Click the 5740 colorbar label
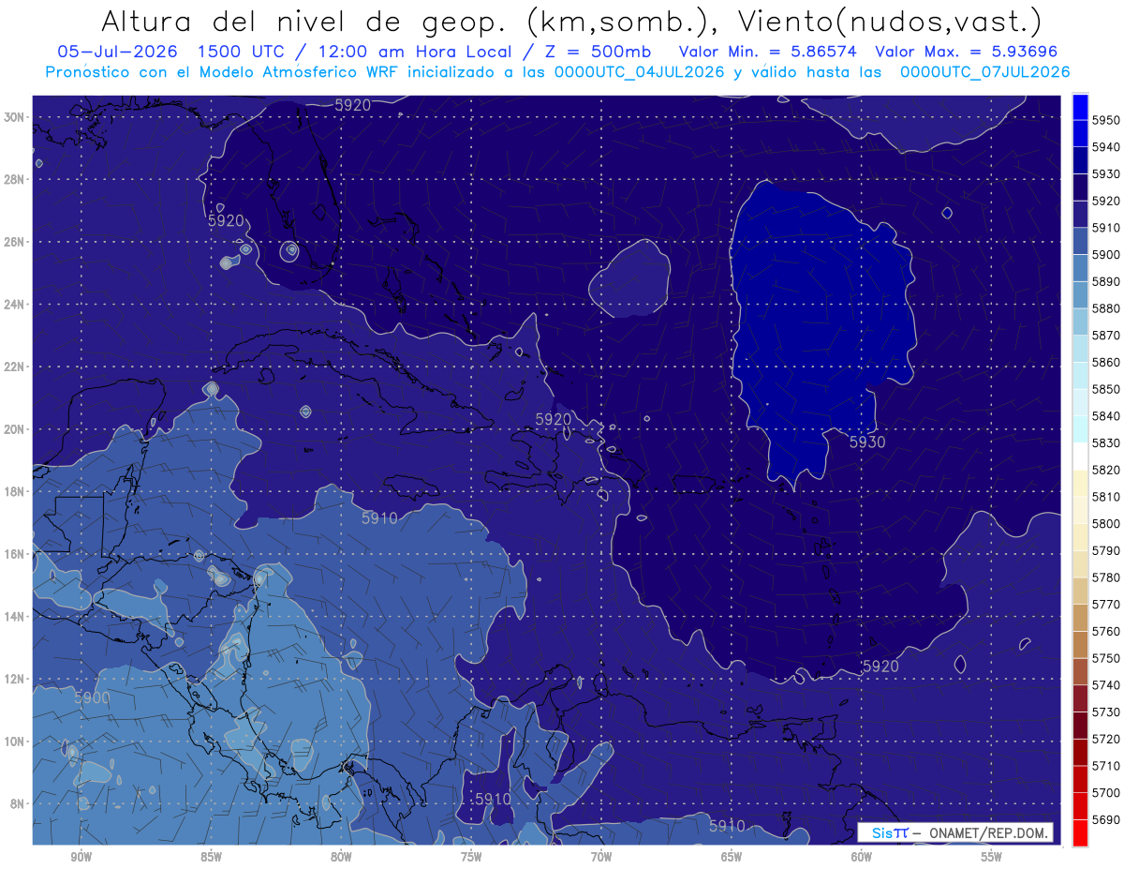This screenshot has height=869, width=1124. (x=1107, y=685)
